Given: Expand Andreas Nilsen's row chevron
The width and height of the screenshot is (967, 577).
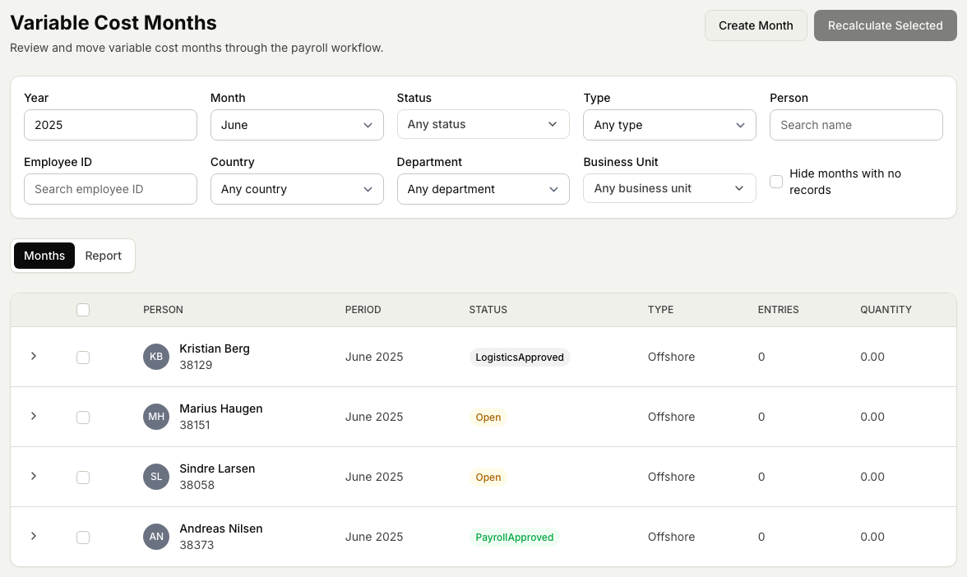Looking at the screenshot, I should [x=34, y=536].
